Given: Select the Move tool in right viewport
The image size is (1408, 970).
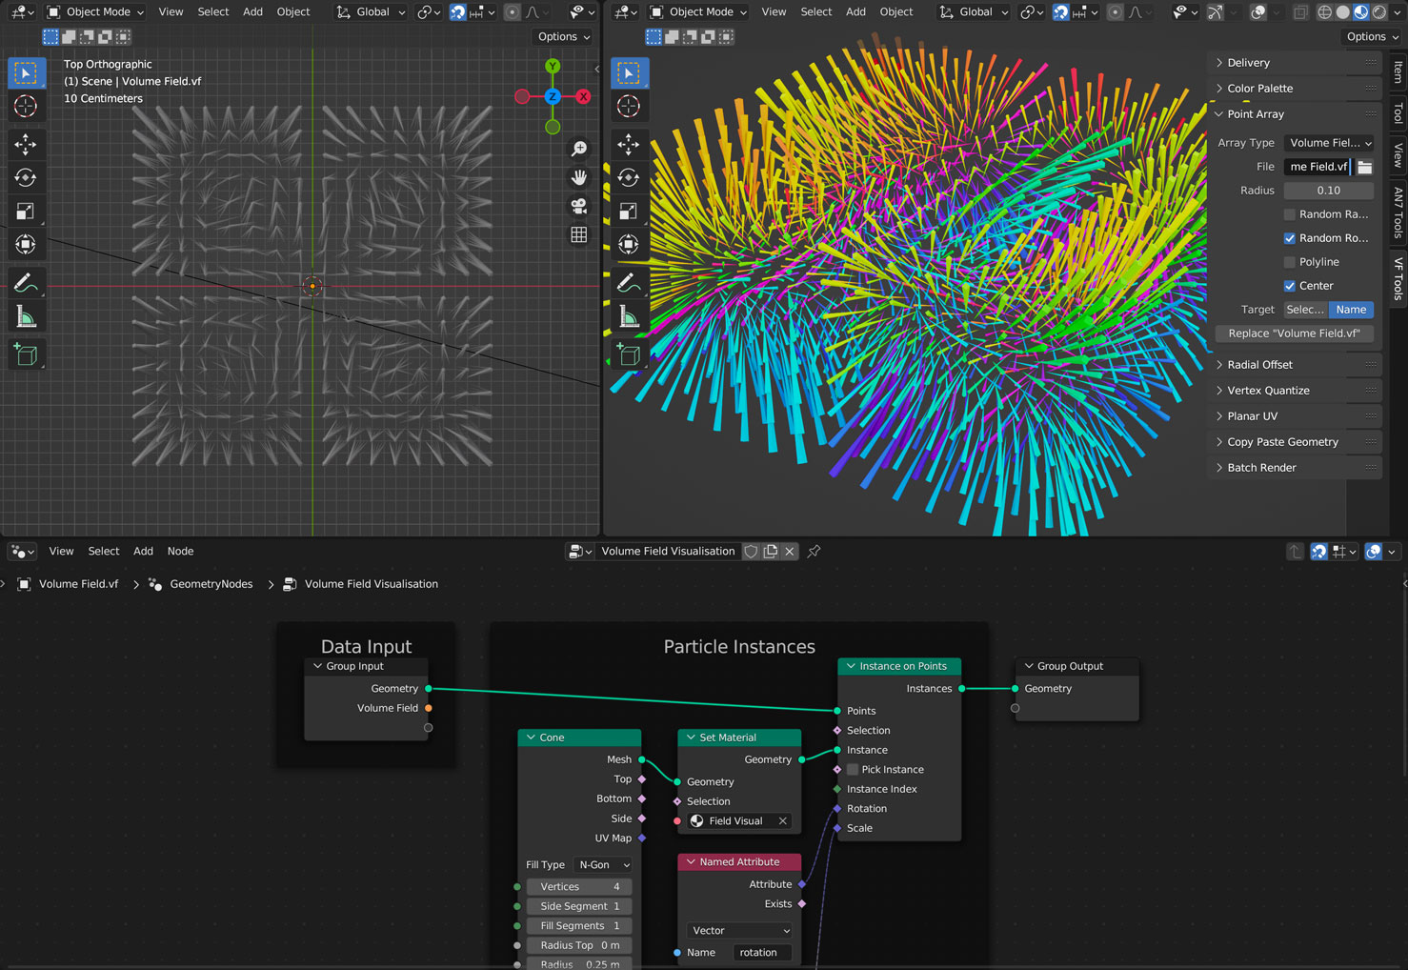Looking at the screenshot, I should click(x=629, y=144).
